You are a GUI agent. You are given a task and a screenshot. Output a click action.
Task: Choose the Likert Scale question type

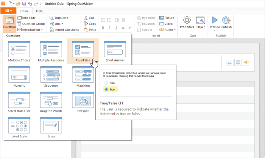pyautogui.click(x=19, y=127)
